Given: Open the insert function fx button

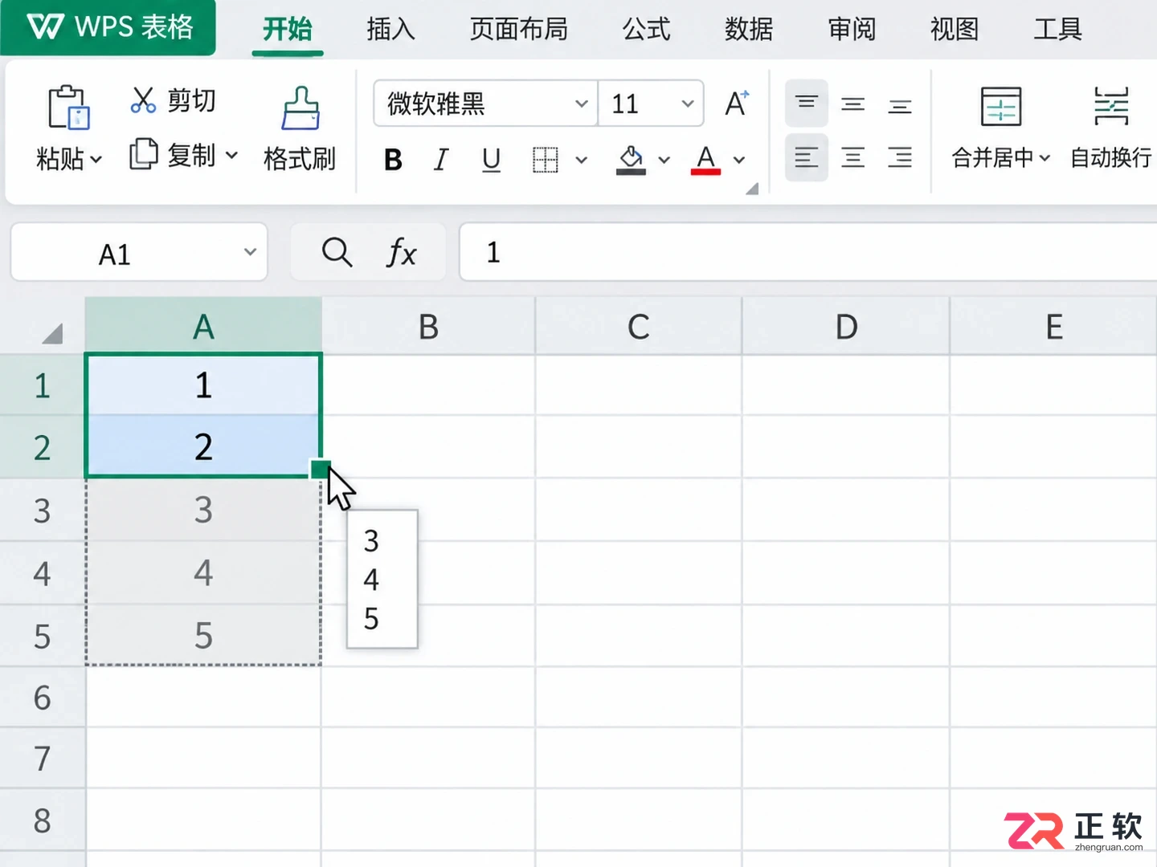Looking at the screenshot, I should click(401, 253).
